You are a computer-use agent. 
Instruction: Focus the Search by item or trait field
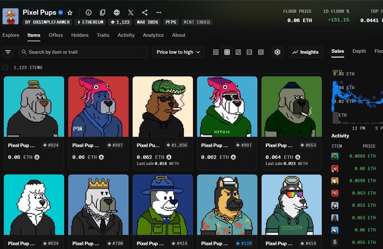point(83,52)
